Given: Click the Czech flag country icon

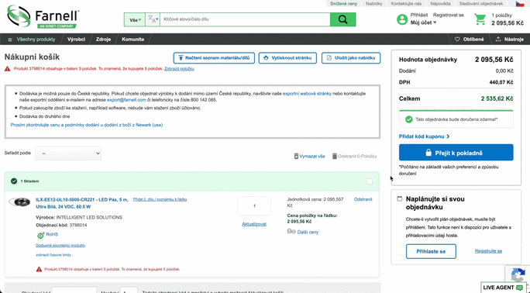Looking at the screenshot, I should pyautogui.click(x=519, y=4).
